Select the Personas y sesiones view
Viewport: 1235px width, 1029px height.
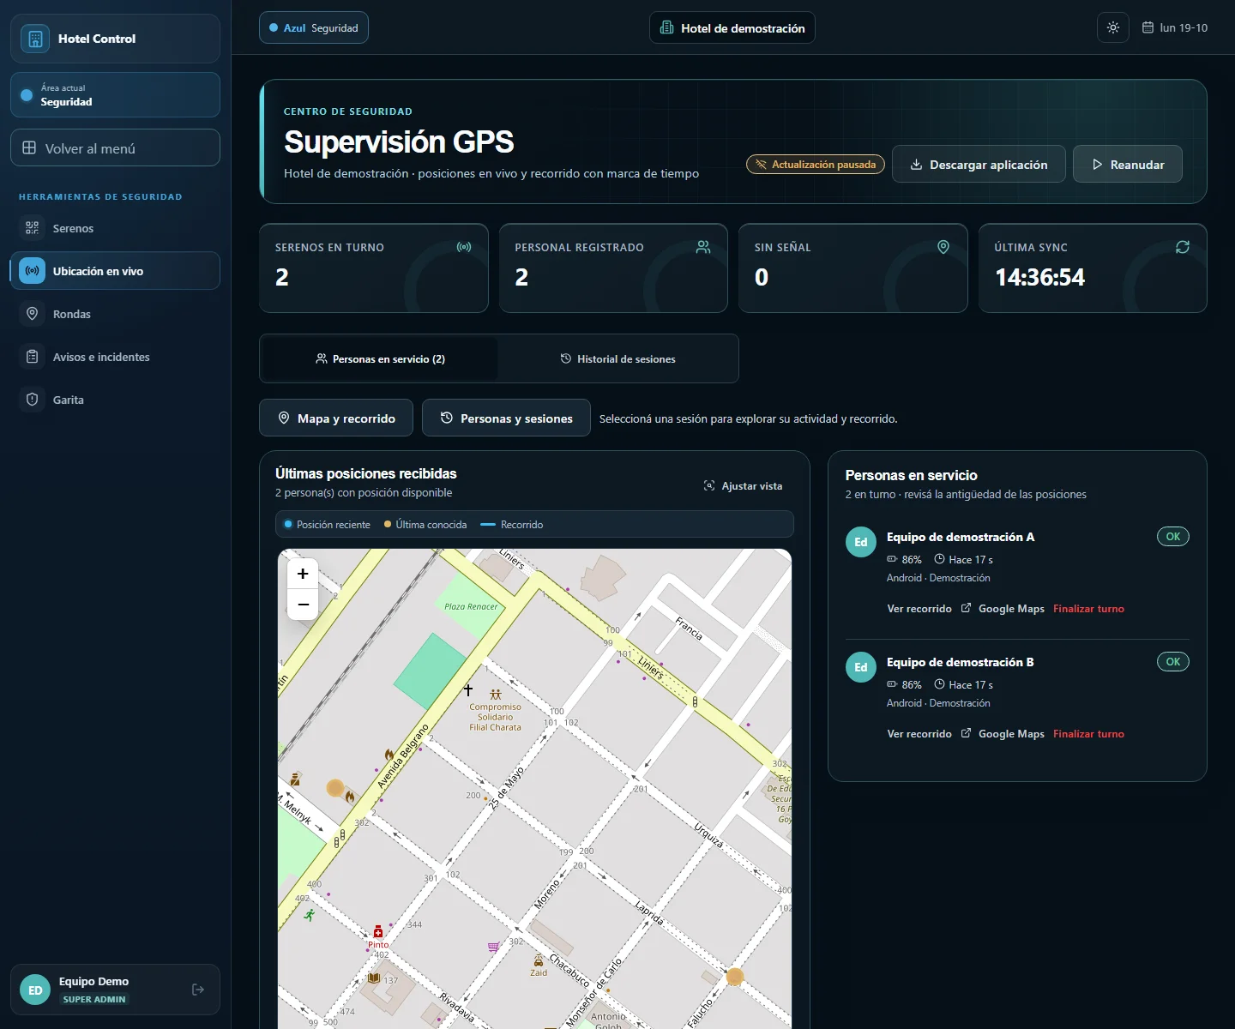click(x=506, y=418)
